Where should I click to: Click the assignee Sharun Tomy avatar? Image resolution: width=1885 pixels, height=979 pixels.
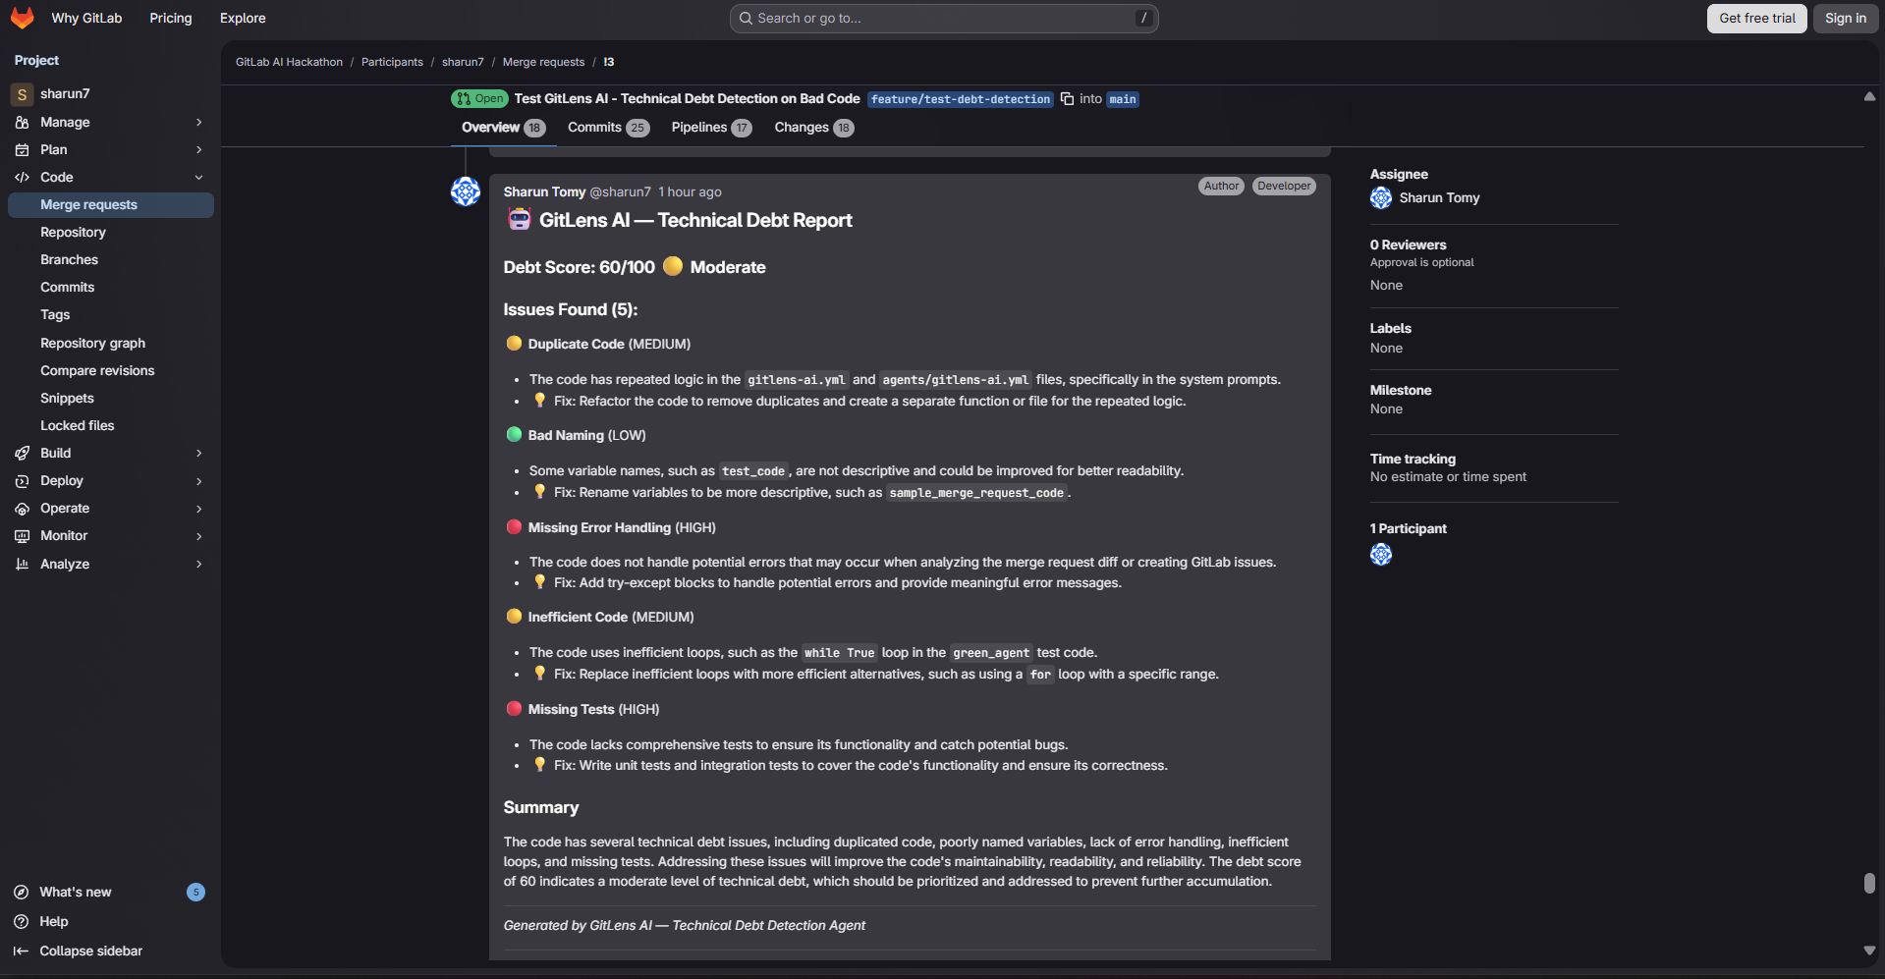[1381, 198]
